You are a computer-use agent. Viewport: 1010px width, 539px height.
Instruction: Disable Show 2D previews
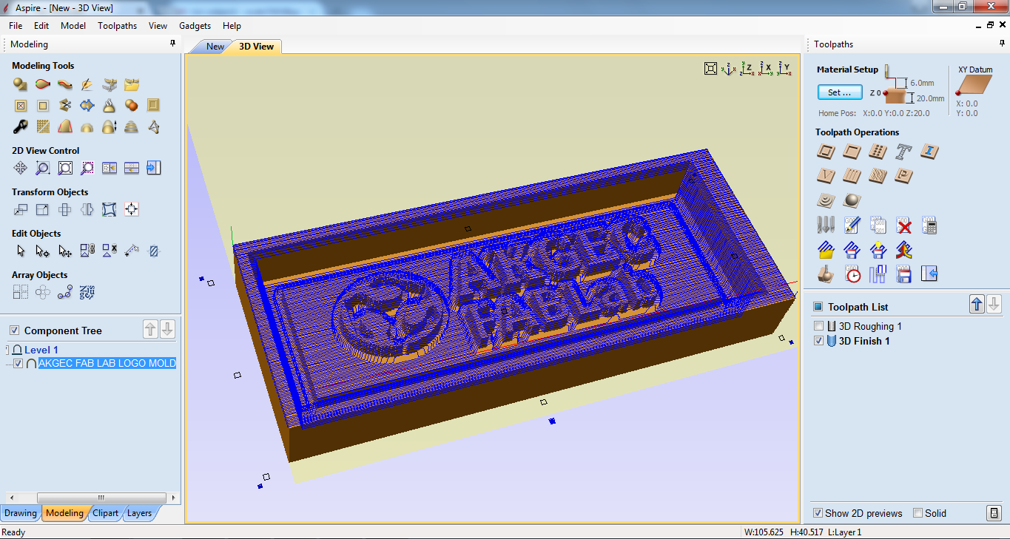coord(818,513)
